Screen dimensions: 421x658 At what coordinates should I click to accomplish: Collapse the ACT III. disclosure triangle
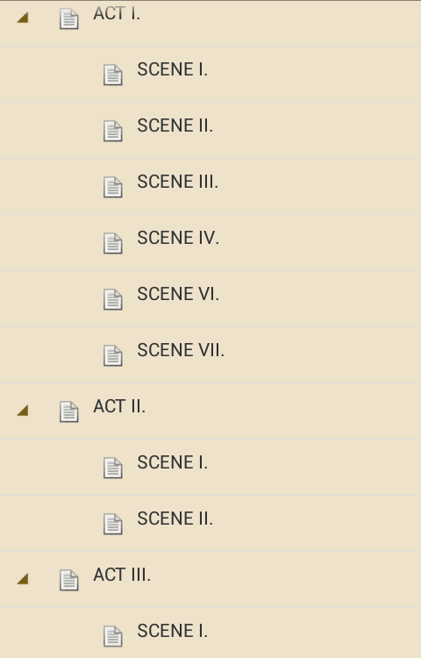pyautogui.click(x=23, y=579)
